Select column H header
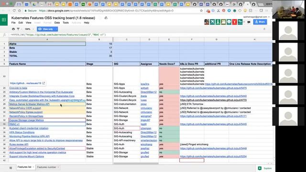 [x=254, y=39]
